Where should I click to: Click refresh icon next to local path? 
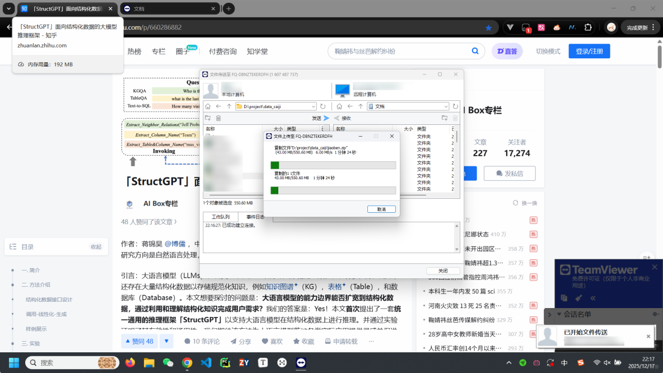(322, 105)
